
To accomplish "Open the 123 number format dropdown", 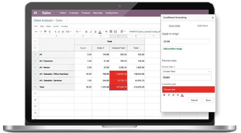I will coord(69,32).
